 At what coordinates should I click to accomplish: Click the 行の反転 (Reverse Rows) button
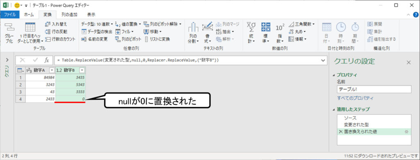click(57, 32)
